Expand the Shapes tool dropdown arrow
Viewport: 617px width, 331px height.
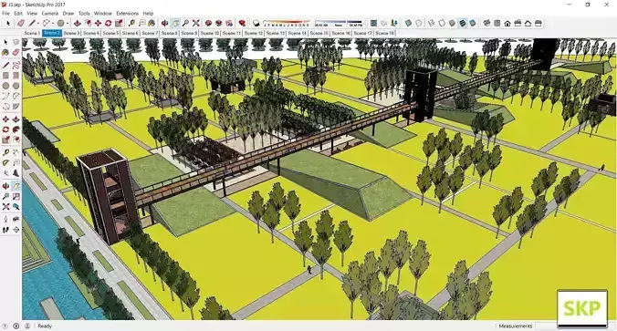pos(68,23)
